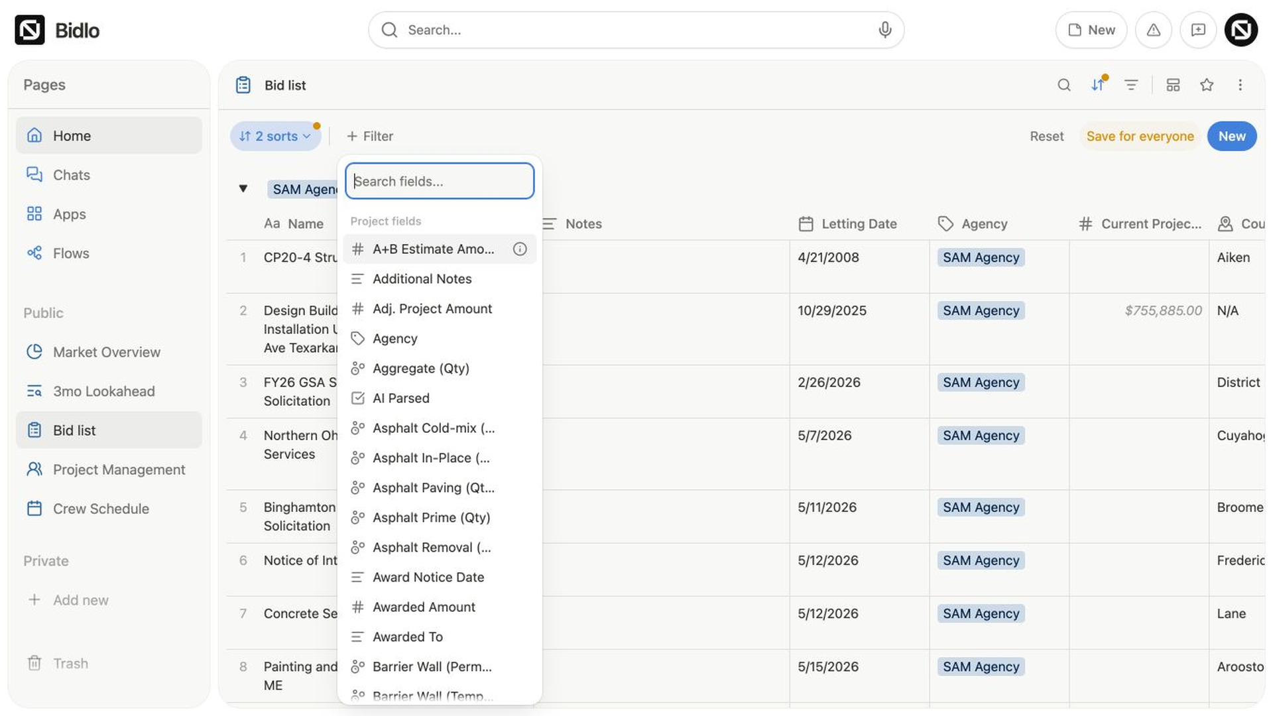Image resolution: width=1273 pixels, height=716 pixels.
Task: Open the layout view icon in toolbar
Action: [1173, 85]
